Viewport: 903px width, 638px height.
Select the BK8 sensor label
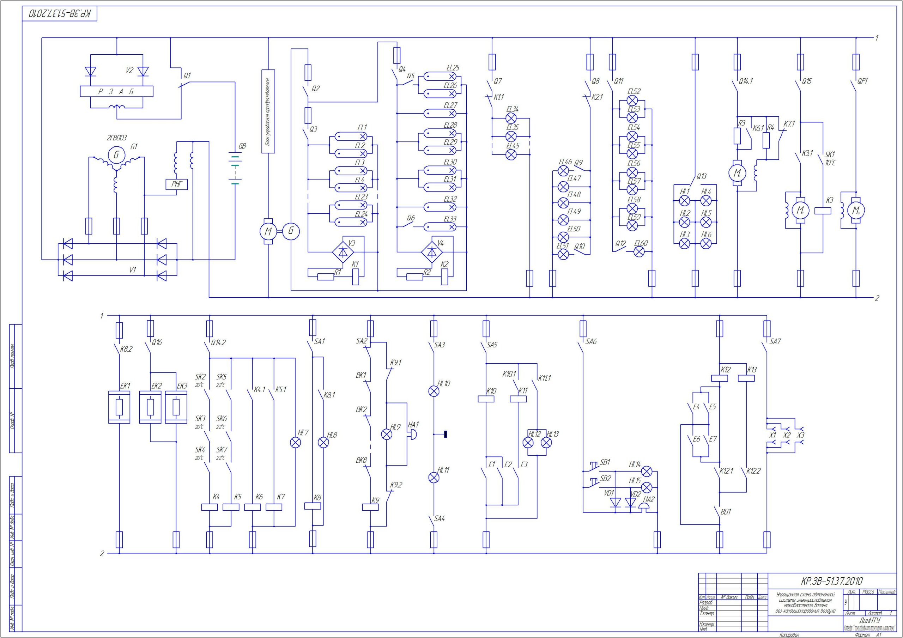point(361,460)
